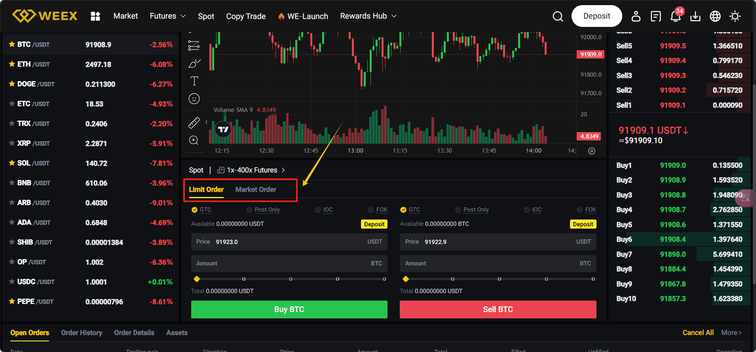Select the text tool on chart toolbar
This screenshot has height=352, width=756.
(194, 81)
